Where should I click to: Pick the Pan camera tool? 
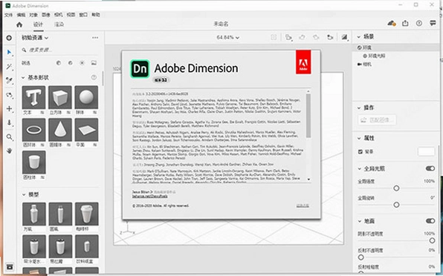pyautogui.click(x=10, y=108)
